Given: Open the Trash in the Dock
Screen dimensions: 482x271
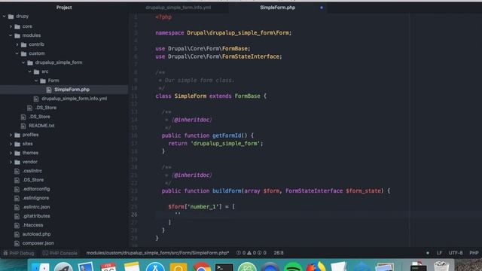Looking at the screenshot, I should [x=441, y=266].
